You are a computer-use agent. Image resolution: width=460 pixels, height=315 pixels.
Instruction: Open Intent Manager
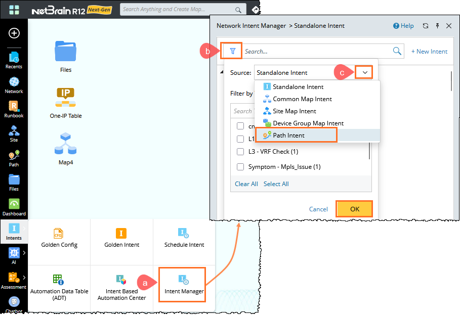(184, 285)
